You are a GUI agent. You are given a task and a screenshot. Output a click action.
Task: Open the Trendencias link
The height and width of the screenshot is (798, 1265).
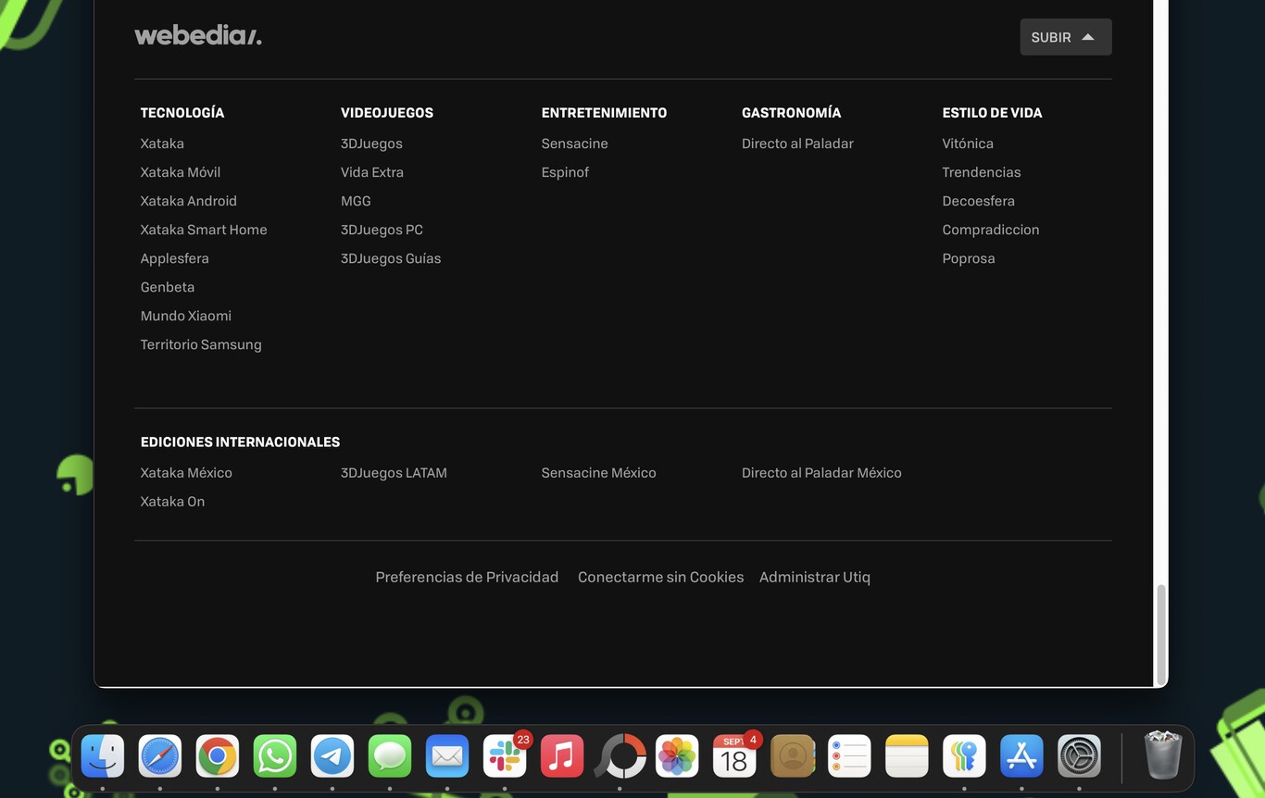982,172
